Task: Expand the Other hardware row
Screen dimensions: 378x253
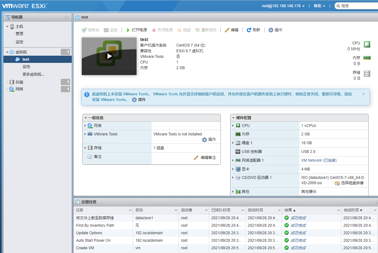Action: coord(233,192)
